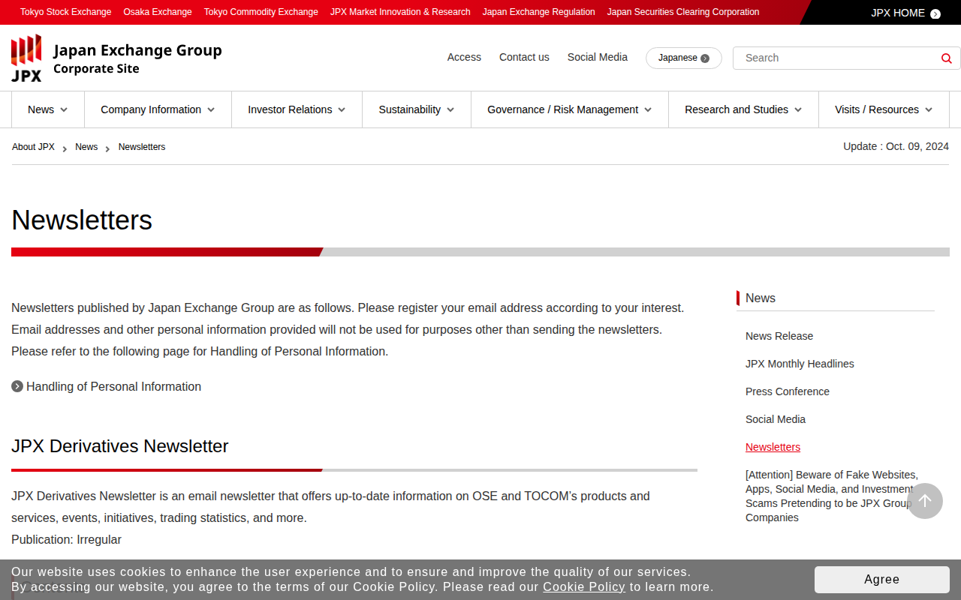961x600 pixels.
Task: Click the News sidebar heading
Action: pyautogui.click(x=761, y=298)
